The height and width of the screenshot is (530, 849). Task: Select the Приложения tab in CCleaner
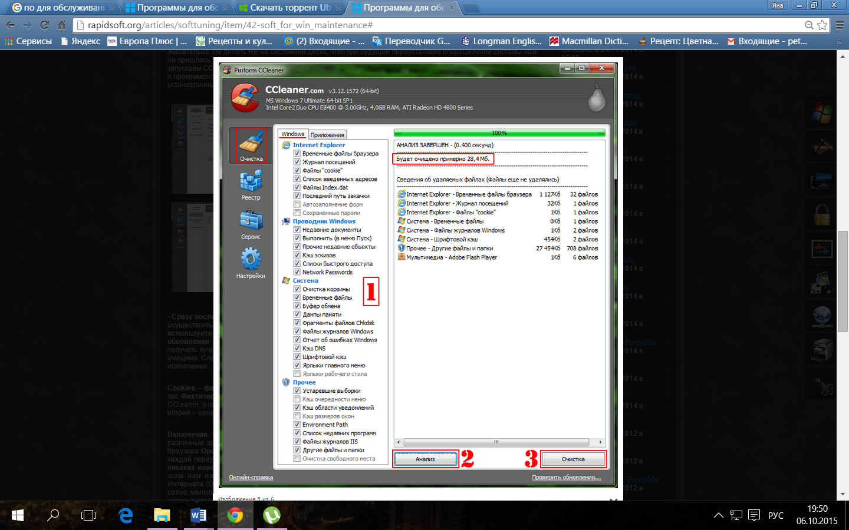[x=327, y=135]
